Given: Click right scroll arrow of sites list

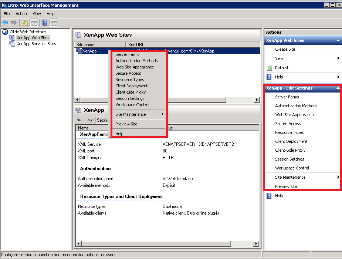Looking at the screenshot, I should pos(257,100).
